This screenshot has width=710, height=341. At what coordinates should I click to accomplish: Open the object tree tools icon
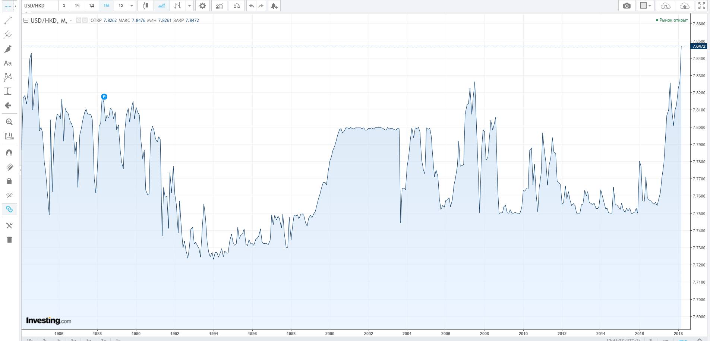point(9,226)
